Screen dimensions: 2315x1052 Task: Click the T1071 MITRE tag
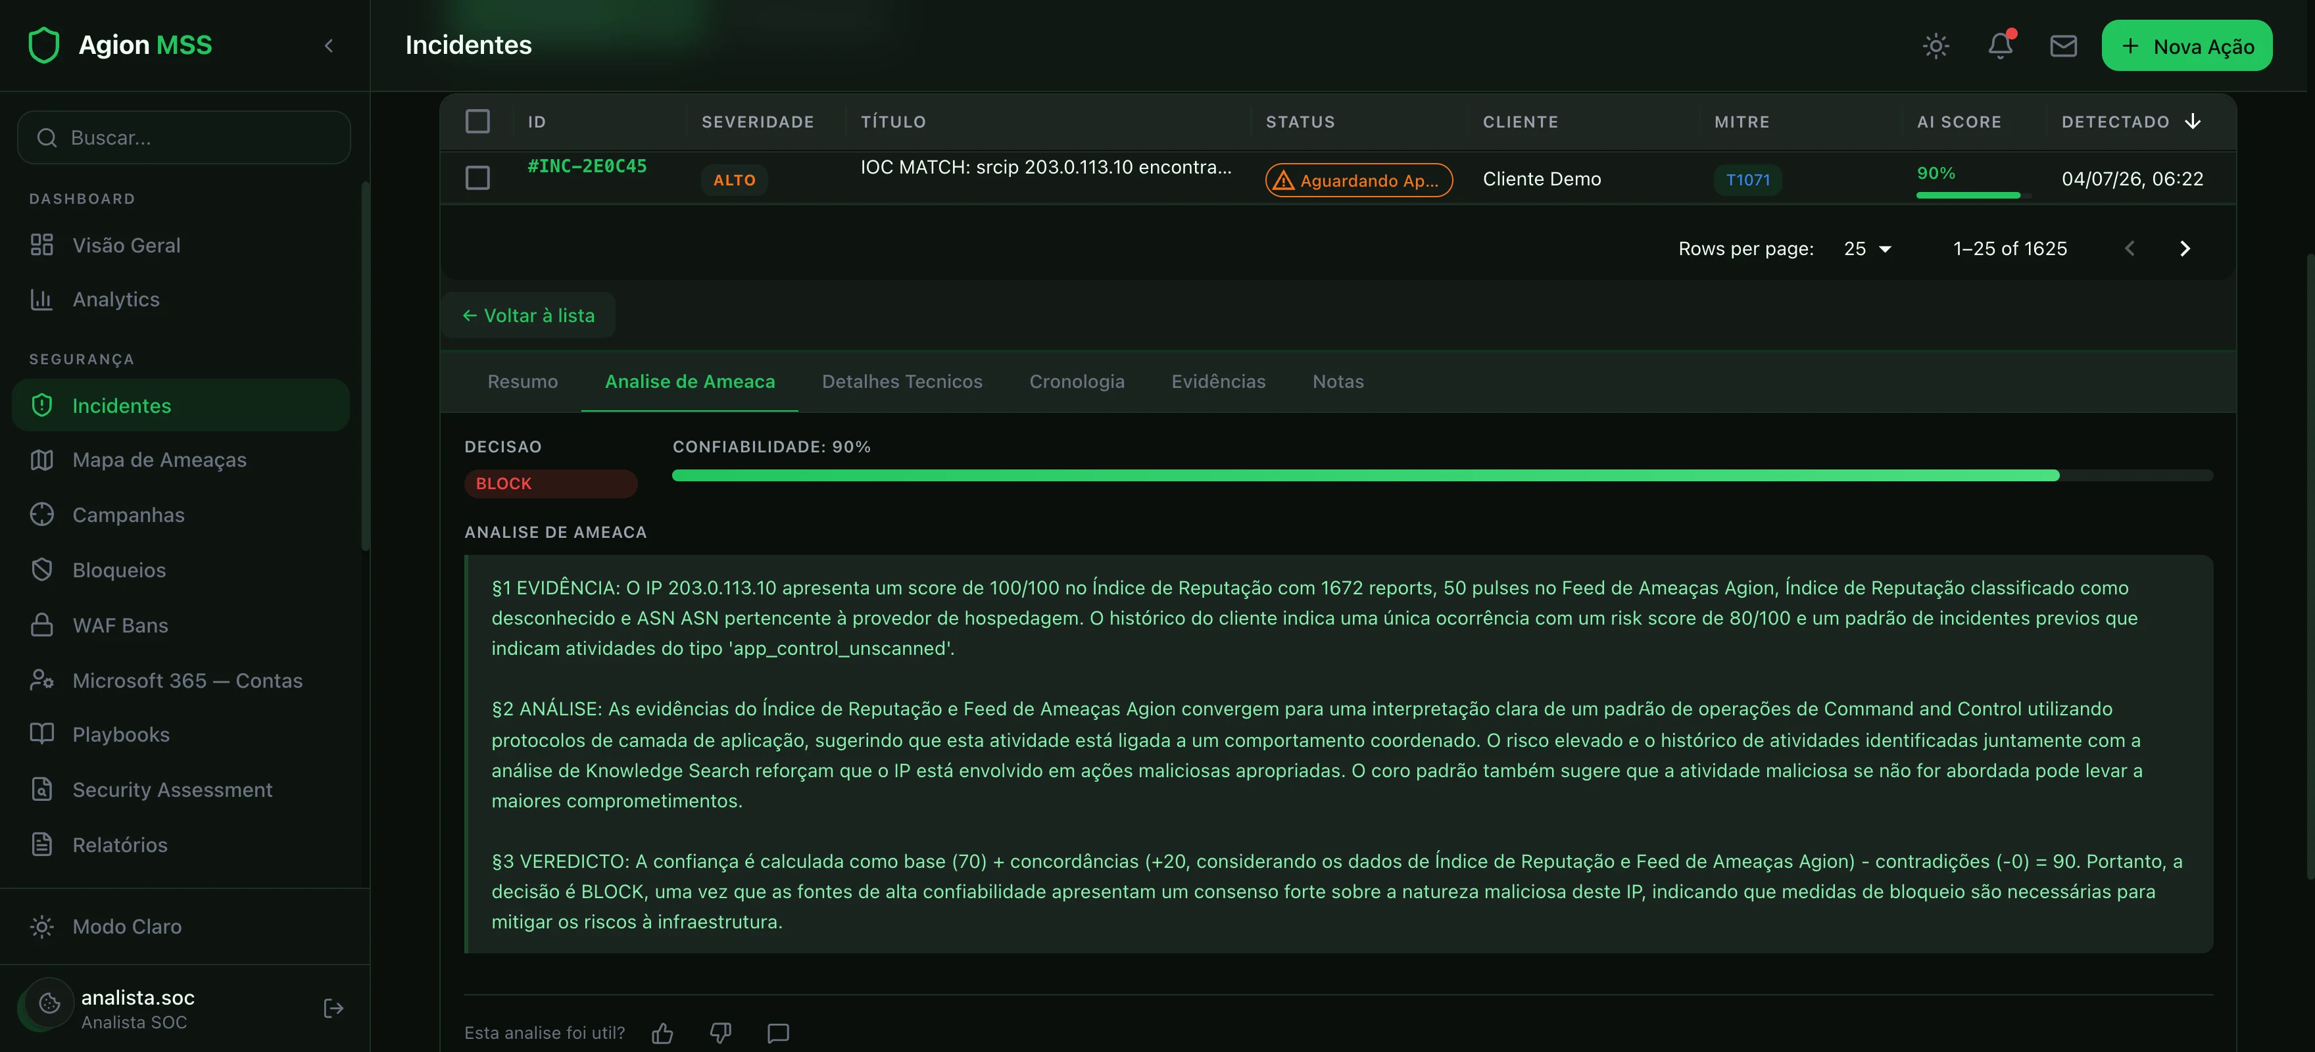pyautogui.click(x=1748, y=179)
